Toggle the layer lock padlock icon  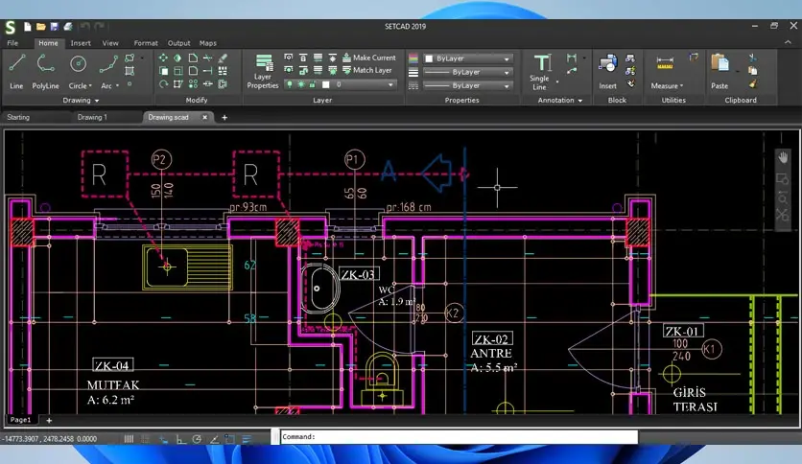(x=315, y=84)
